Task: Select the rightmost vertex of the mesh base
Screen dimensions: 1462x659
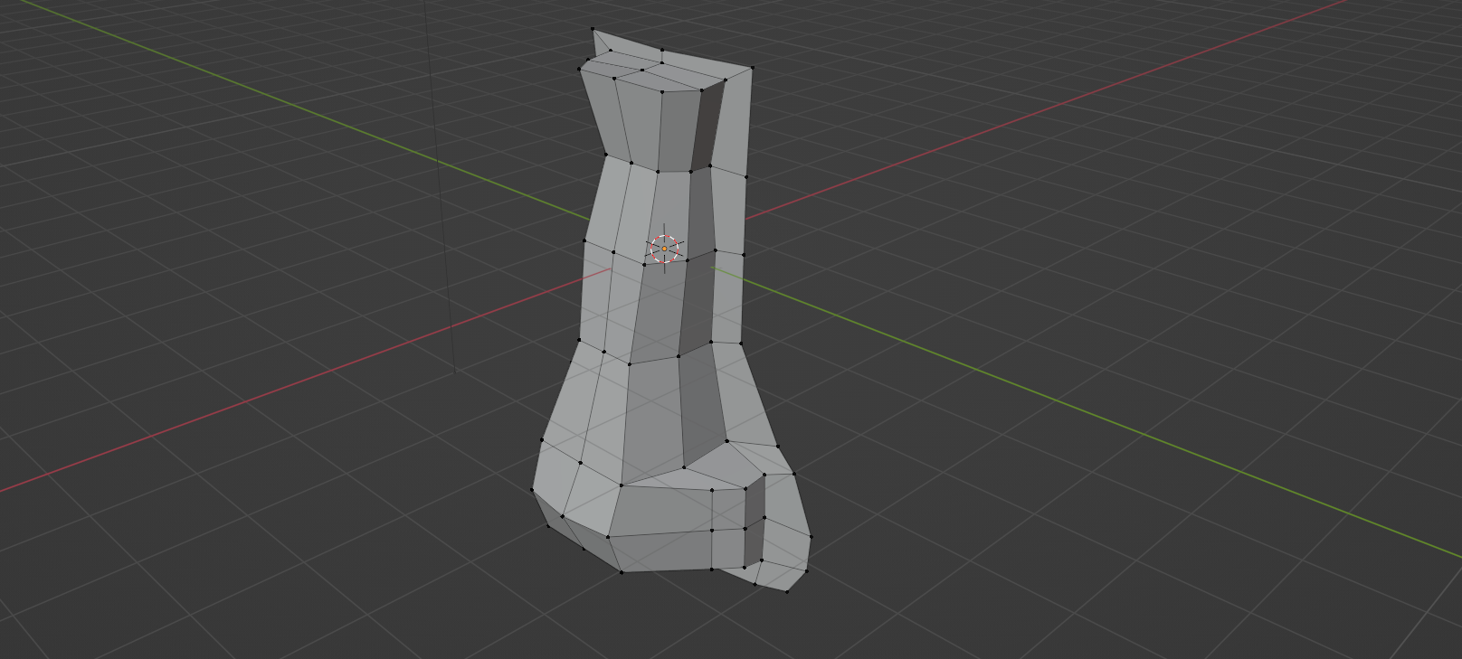Action: [811, 537]
